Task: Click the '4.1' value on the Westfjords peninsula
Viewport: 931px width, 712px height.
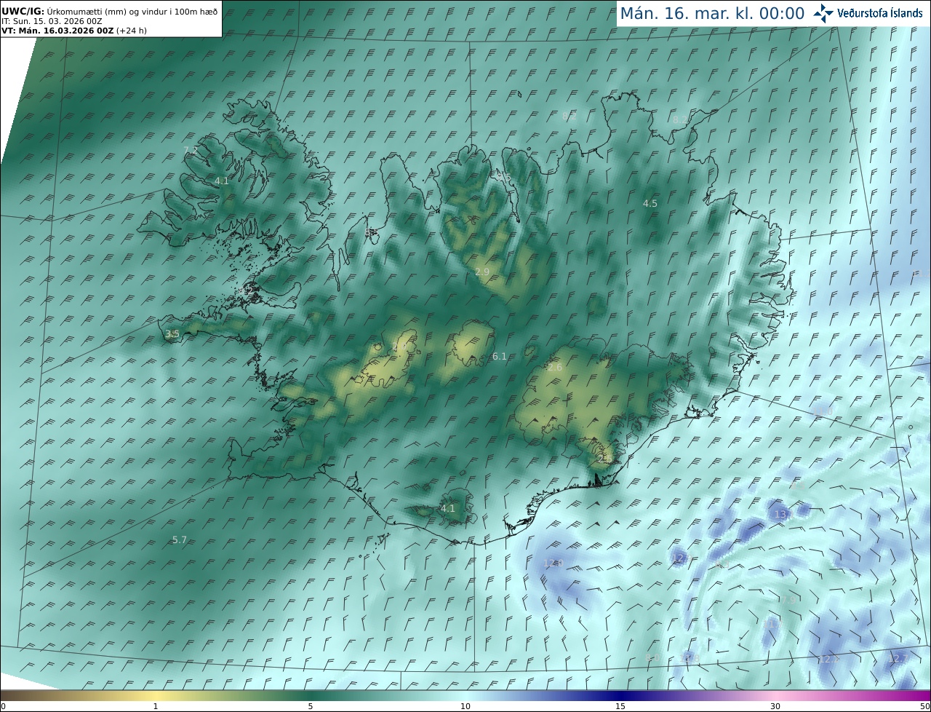Action: click(222, 181)
